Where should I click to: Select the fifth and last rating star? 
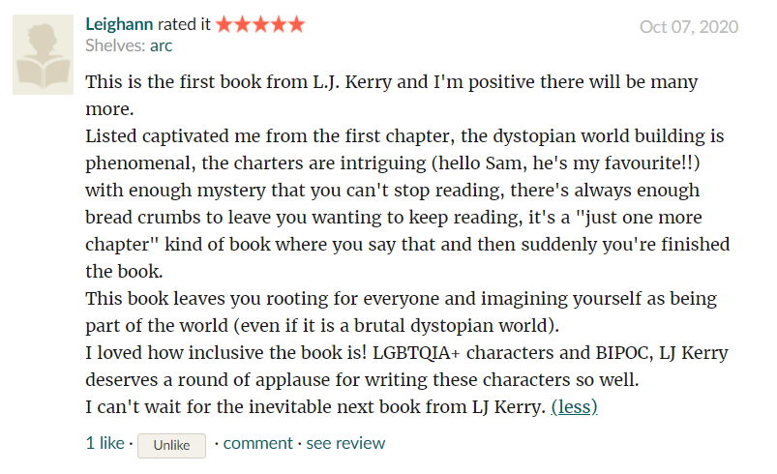297,24
